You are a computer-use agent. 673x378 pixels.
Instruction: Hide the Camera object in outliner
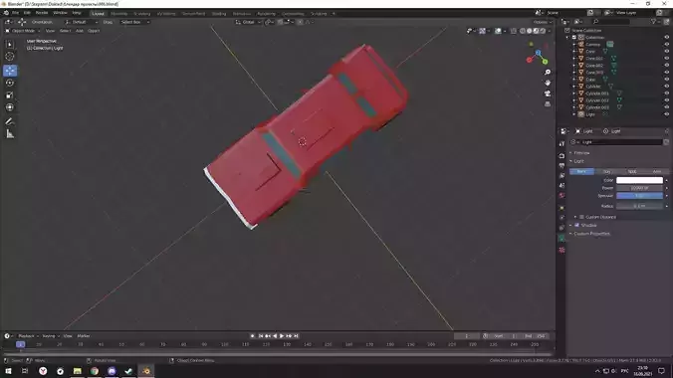pyautogui.click(x=667, y=44)
